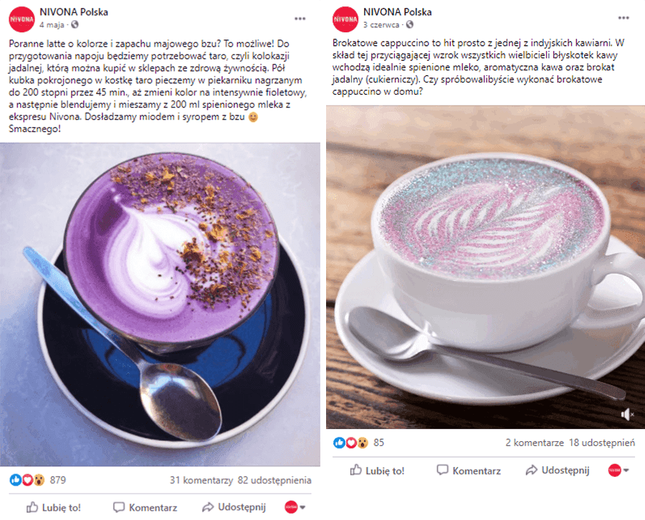Screen dimensions: 645x520
Task: Like the brokatowe cappuccino post
Action: point(377,471)
